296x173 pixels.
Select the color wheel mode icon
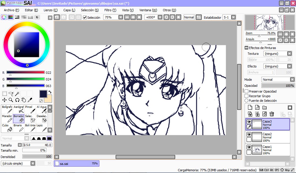tap(4, 17)
